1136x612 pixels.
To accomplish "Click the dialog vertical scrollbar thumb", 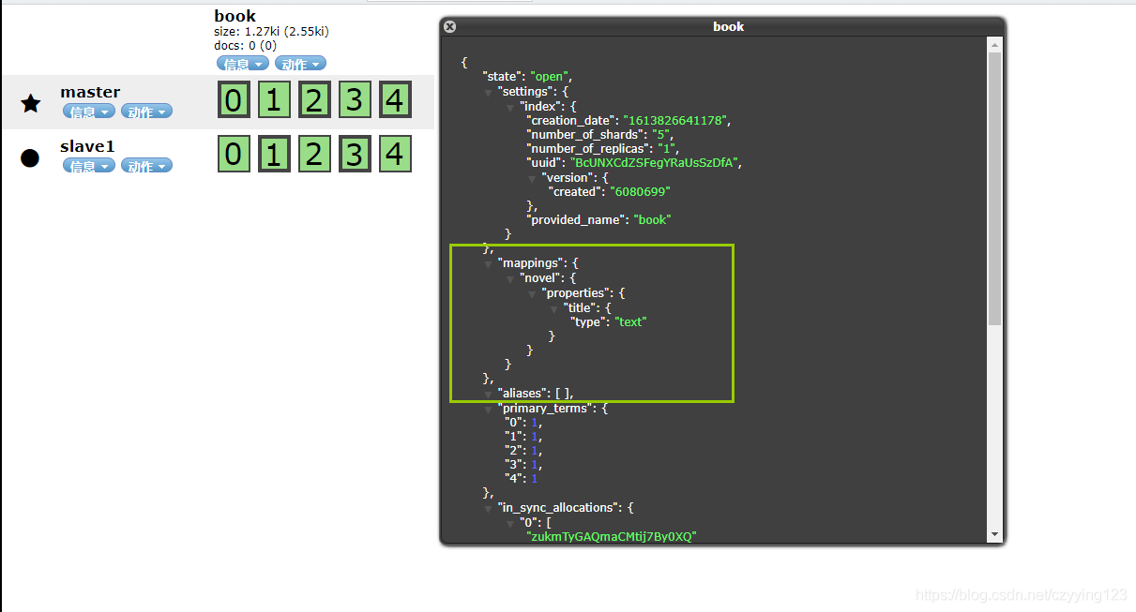I will point(994,188).
